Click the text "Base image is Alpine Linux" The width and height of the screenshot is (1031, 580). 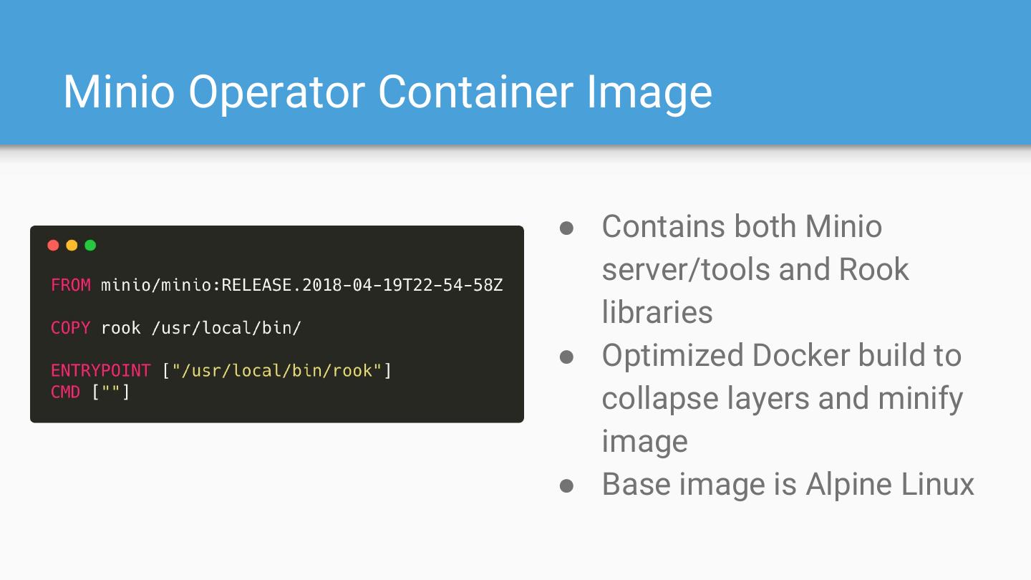pos(788,484)
